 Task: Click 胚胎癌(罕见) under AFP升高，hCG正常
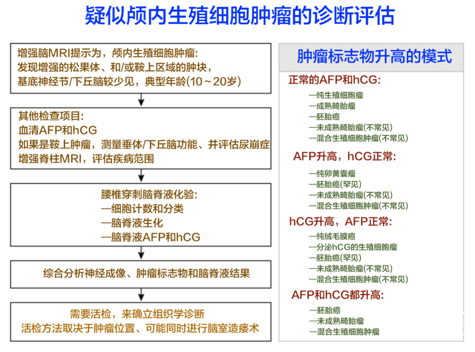click(335, 184)
